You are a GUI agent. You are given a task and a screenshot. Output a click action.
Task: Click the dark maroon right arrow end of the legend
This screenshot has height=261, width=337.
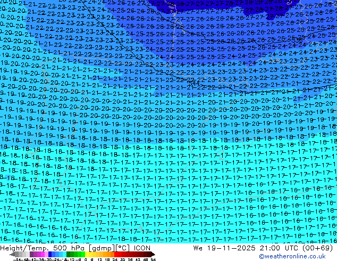click(153, 254)
